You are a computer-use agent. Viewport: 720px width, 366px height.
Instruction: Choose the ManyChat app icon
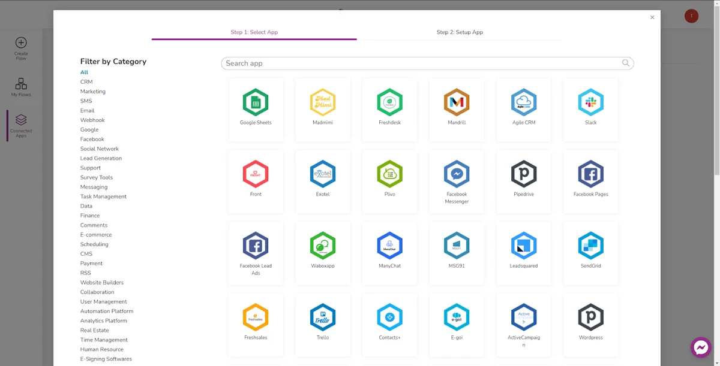coord(389,246)
